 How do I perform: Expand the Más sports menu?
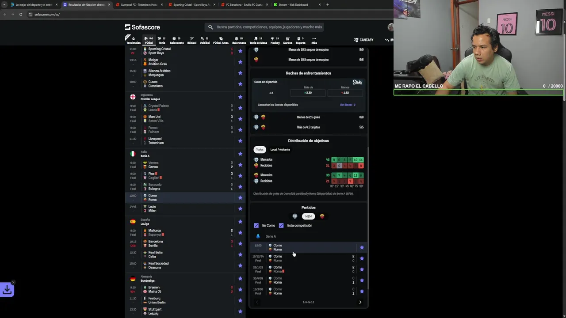point(314,40)
